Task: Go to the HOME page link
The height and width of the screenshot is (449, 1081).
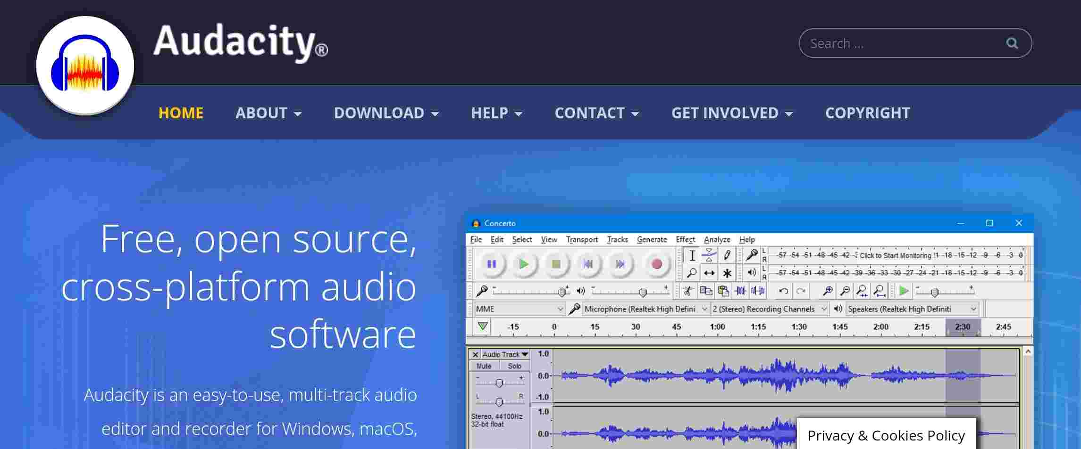Action: (x=181, y=113)
